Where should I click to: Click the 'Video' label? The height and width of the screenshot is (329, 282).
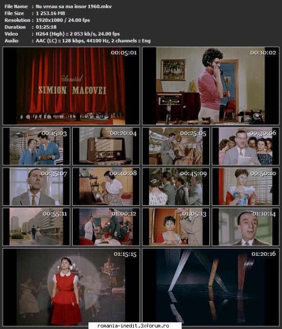[11, 34]
